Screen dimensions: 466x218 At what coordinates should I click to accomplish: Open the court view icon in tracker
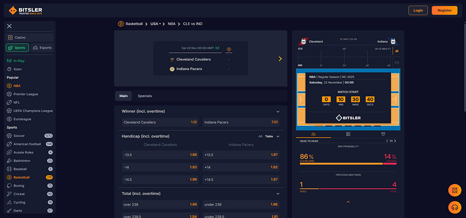pyautogui.click(x=397, y=62)
